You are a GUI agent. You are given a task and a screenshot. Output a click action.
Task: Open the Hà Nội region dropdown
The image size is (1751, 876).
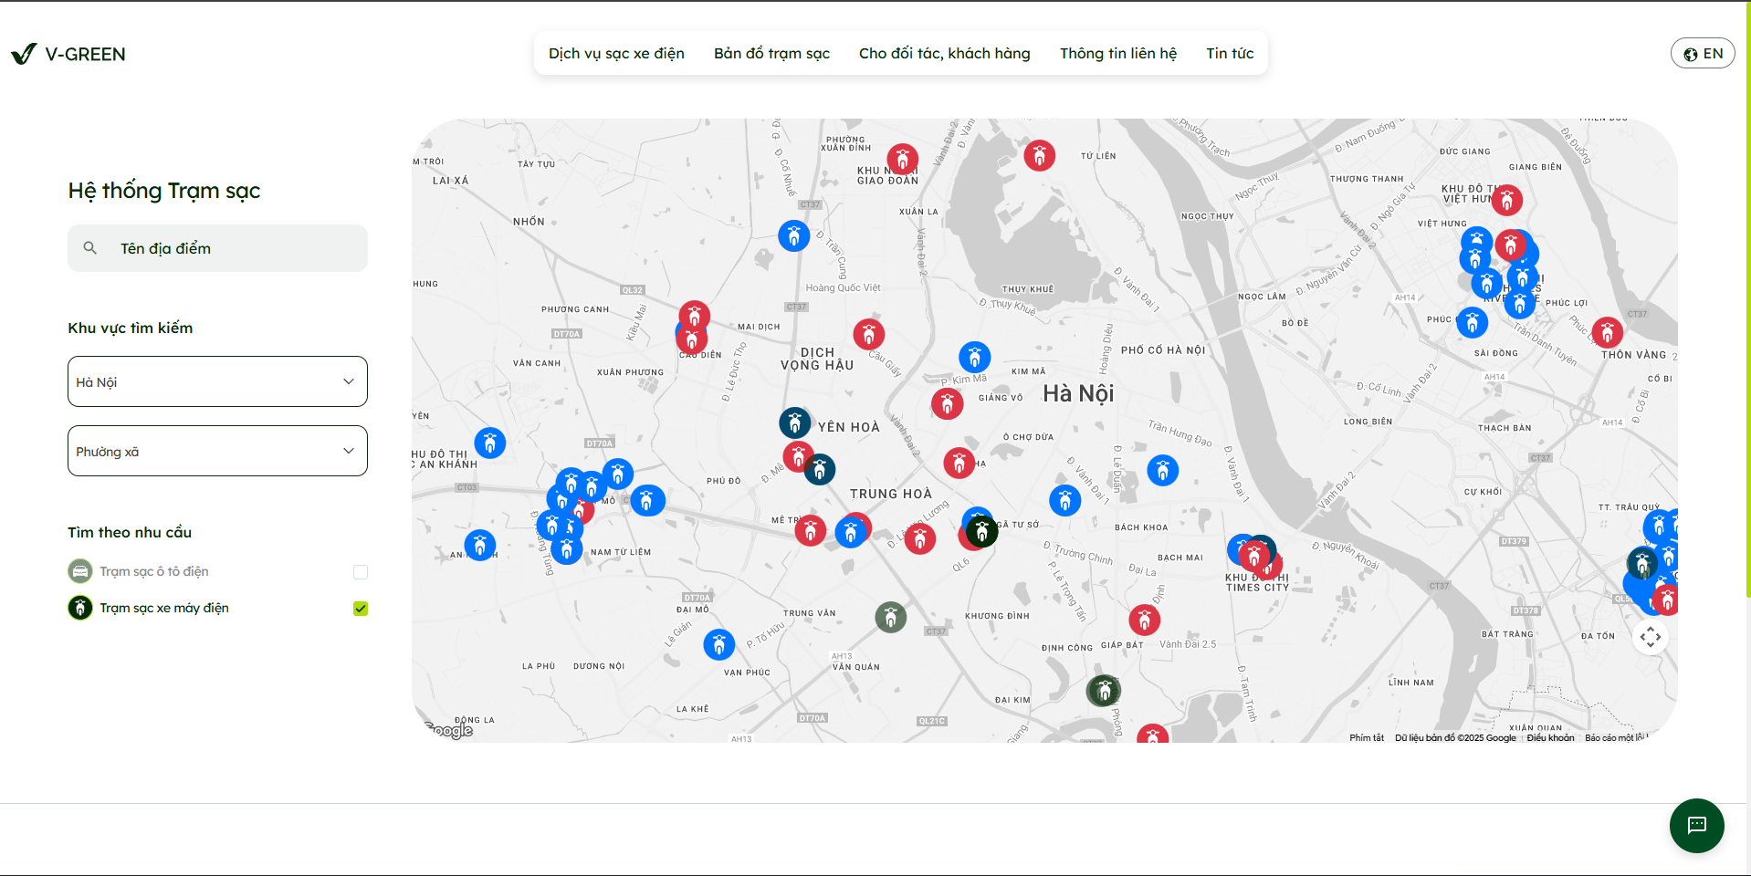pyautogui.click(x=217, y=381)
